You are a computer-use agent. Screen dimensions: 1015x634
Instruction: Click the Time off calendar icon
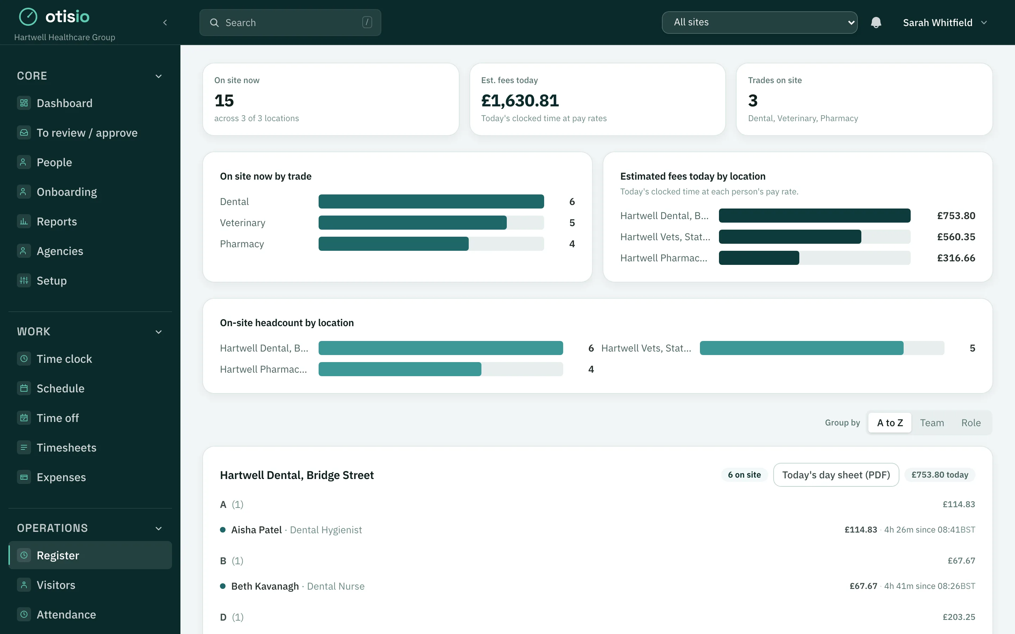(24, 418)
